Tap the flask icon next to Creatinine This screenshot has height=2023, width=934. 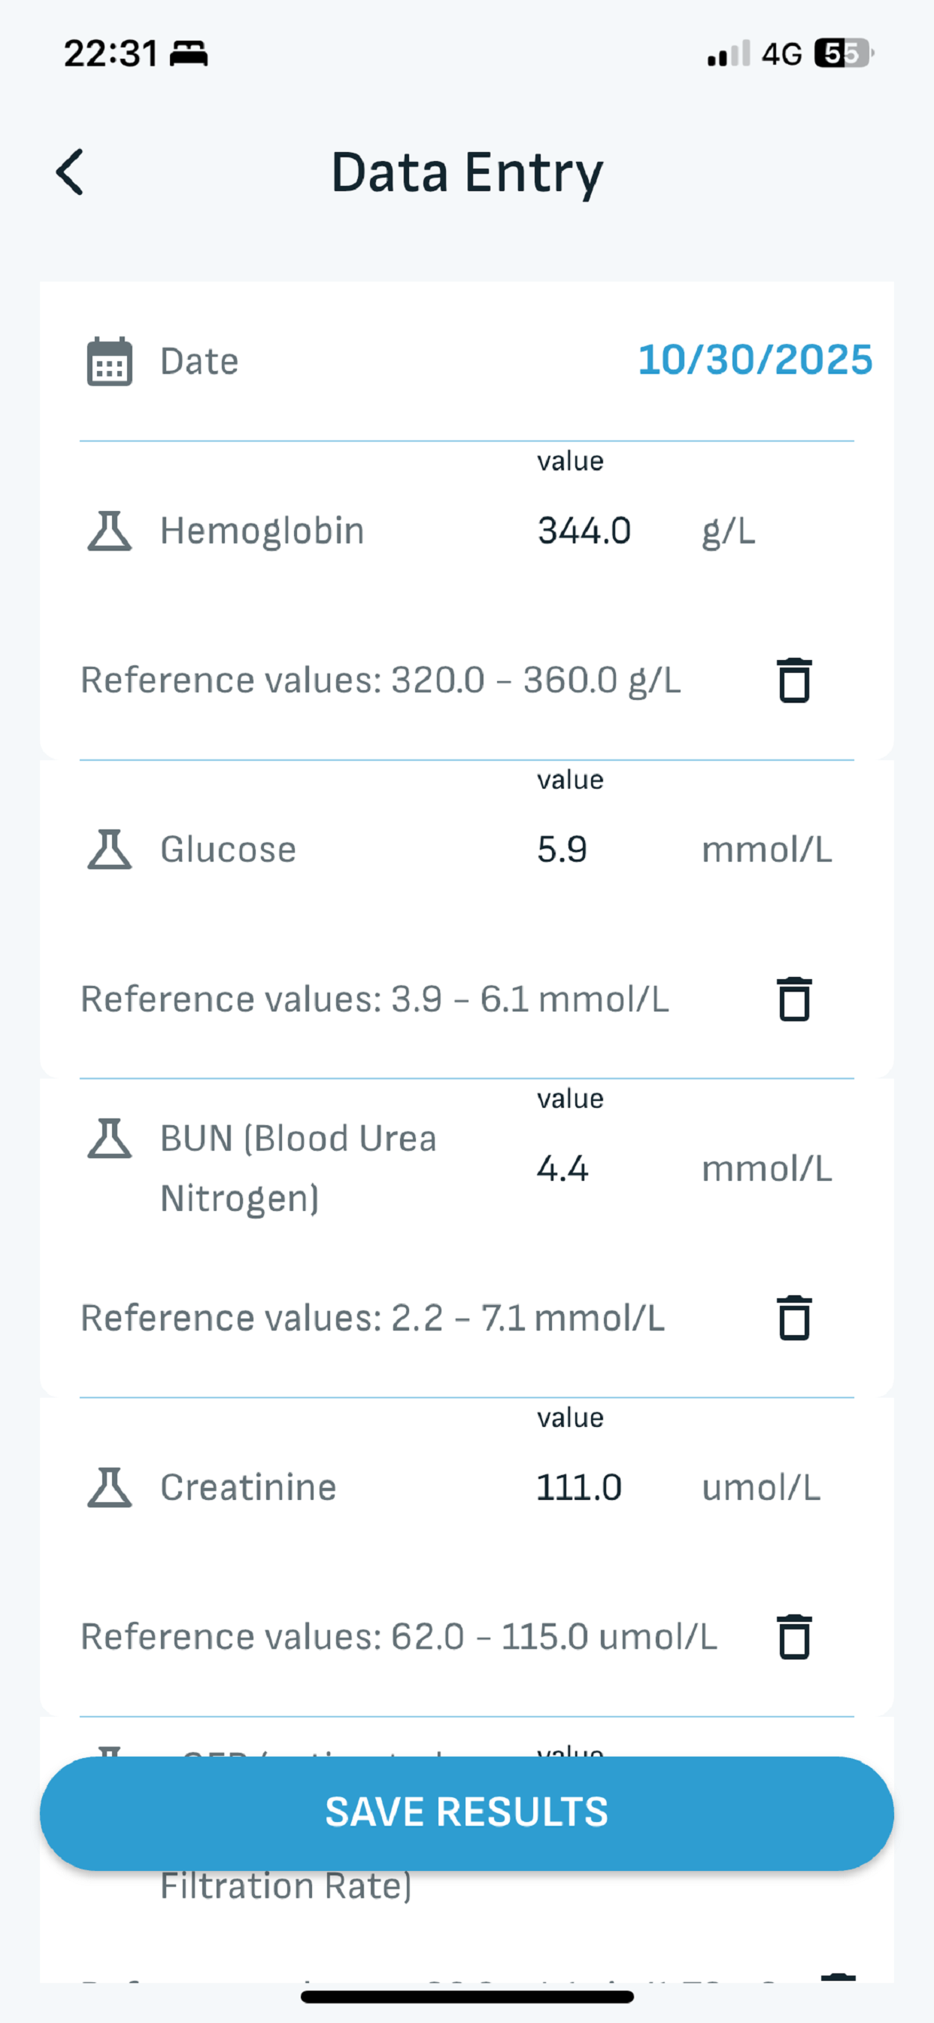(109, 1487)
